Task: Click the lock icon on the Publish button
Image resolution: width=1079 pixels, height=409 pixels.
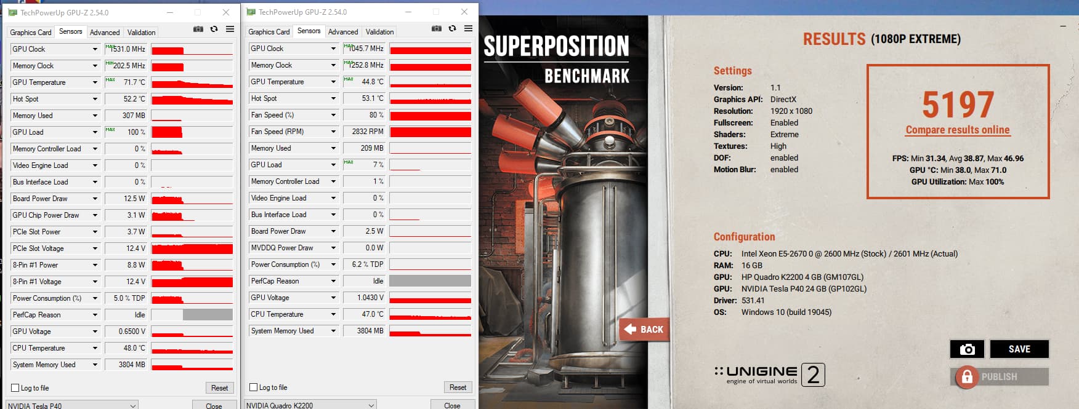Action: click(x=967, y=376)
